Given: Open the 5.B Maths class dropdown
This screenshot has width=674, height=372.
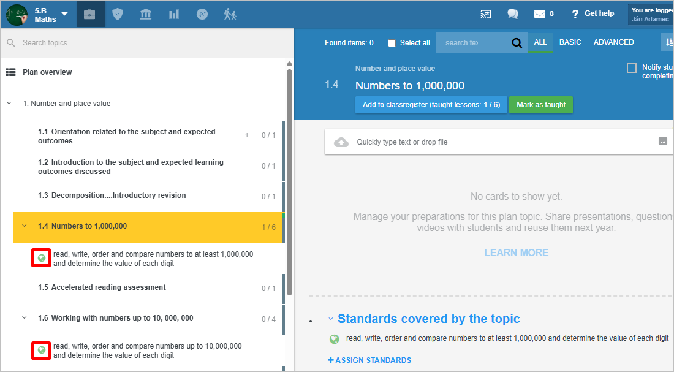Looking at the screenshot, I should click(64, 14).
